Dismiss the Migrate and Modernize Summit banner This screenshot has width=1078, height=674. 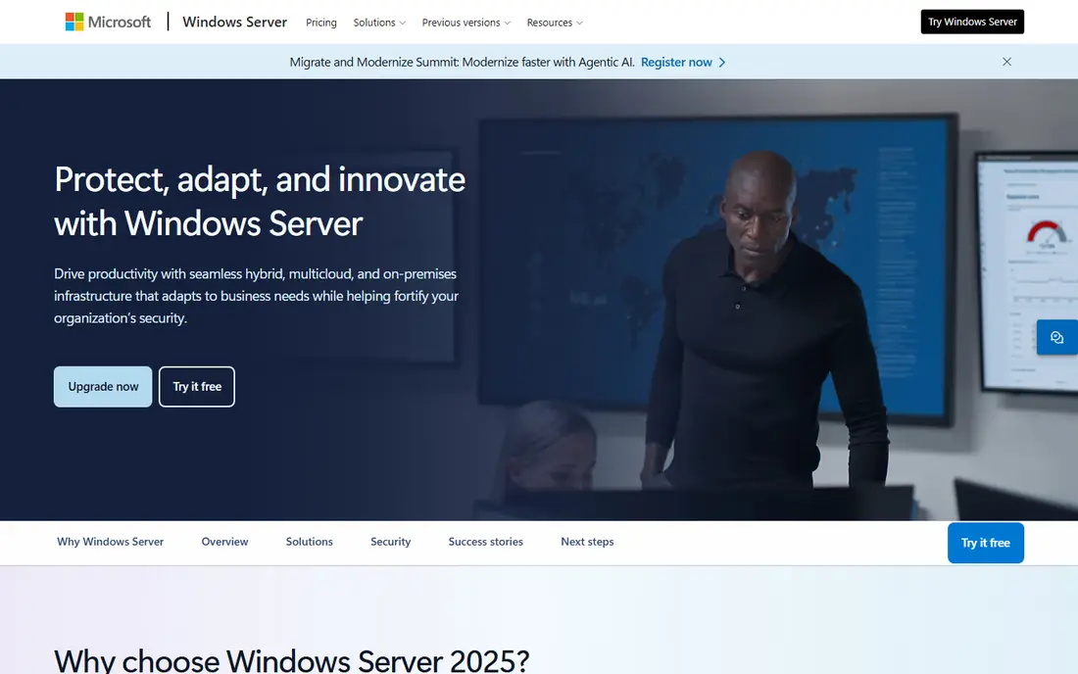tap(1006, 62)
